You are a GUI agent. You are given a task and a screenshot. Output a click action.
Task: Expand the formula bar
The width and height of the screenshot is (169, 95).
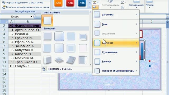pyautogui.click(x=167, y=16)
